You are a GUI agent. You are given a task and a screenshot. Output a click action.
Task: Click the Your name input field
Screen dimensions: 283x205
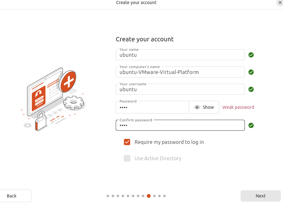point(180,55)
